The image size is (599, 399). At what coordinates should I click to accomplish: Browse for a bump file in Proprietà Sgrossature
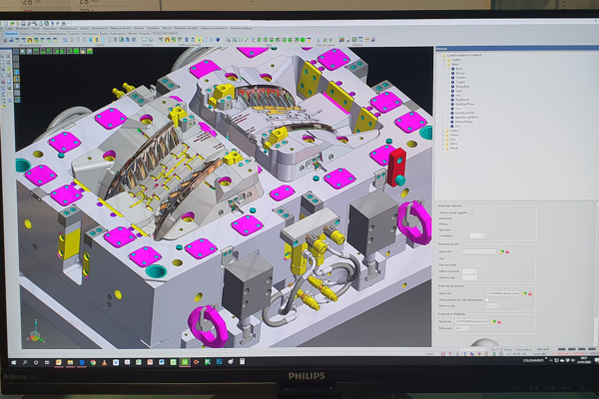tap(524, 293)
